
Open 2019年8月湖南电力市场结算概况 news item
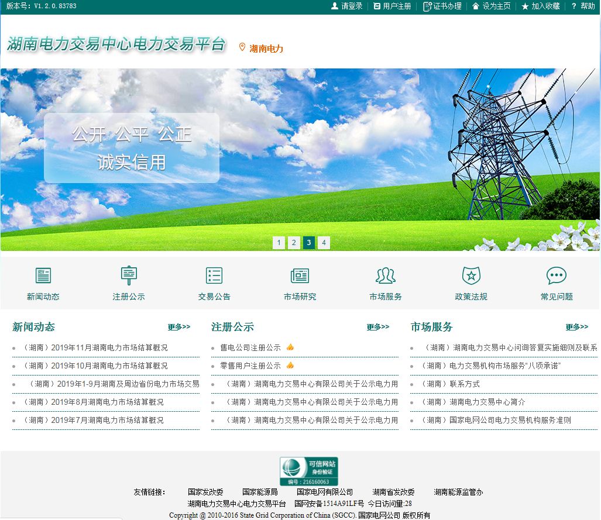(x=93, y=402)
